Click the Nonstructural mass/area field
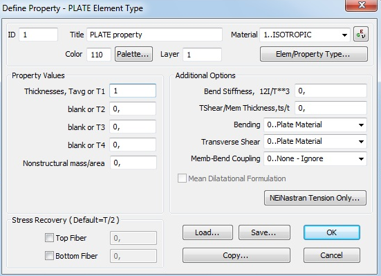Screen dimensions: 381x276 pos(133,163)
